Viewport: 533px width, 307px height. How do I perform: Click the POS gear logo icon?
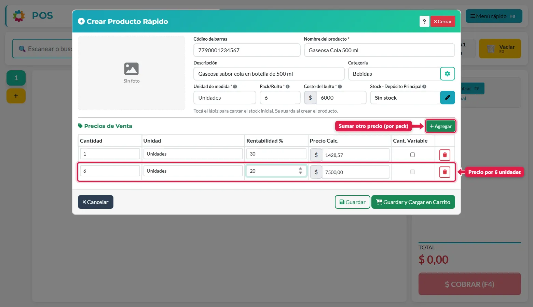19,16
